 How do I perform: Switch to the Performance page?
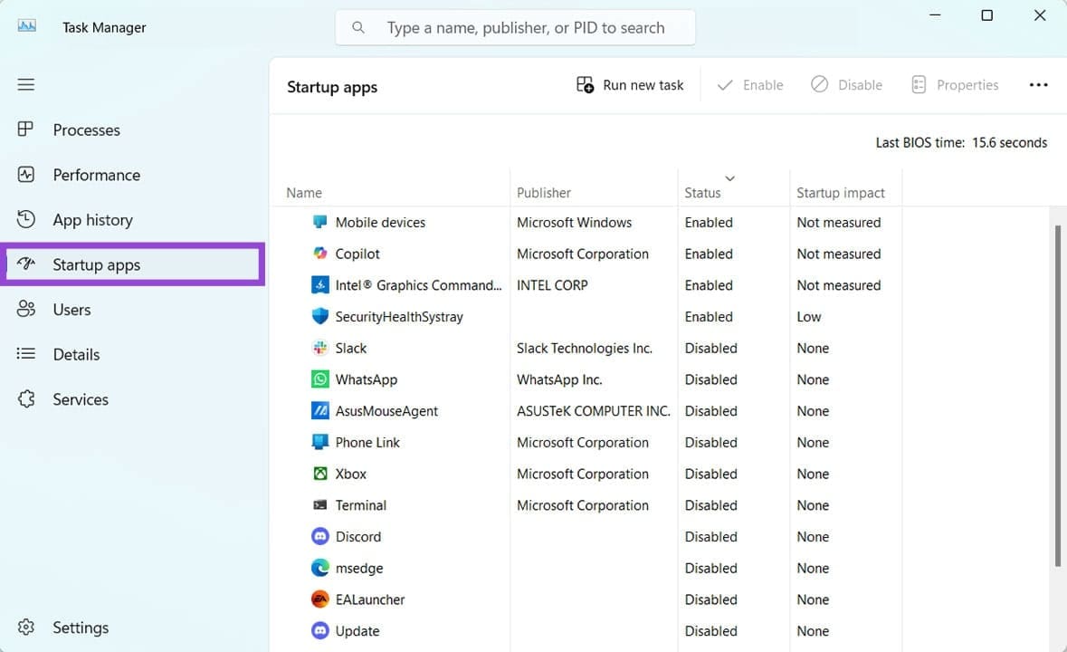coord(96,175)
